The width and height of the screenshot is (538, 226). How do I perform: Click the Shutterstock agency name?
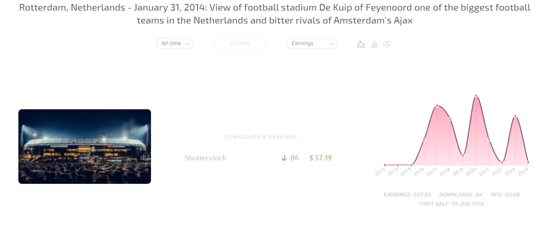point(205,158)
